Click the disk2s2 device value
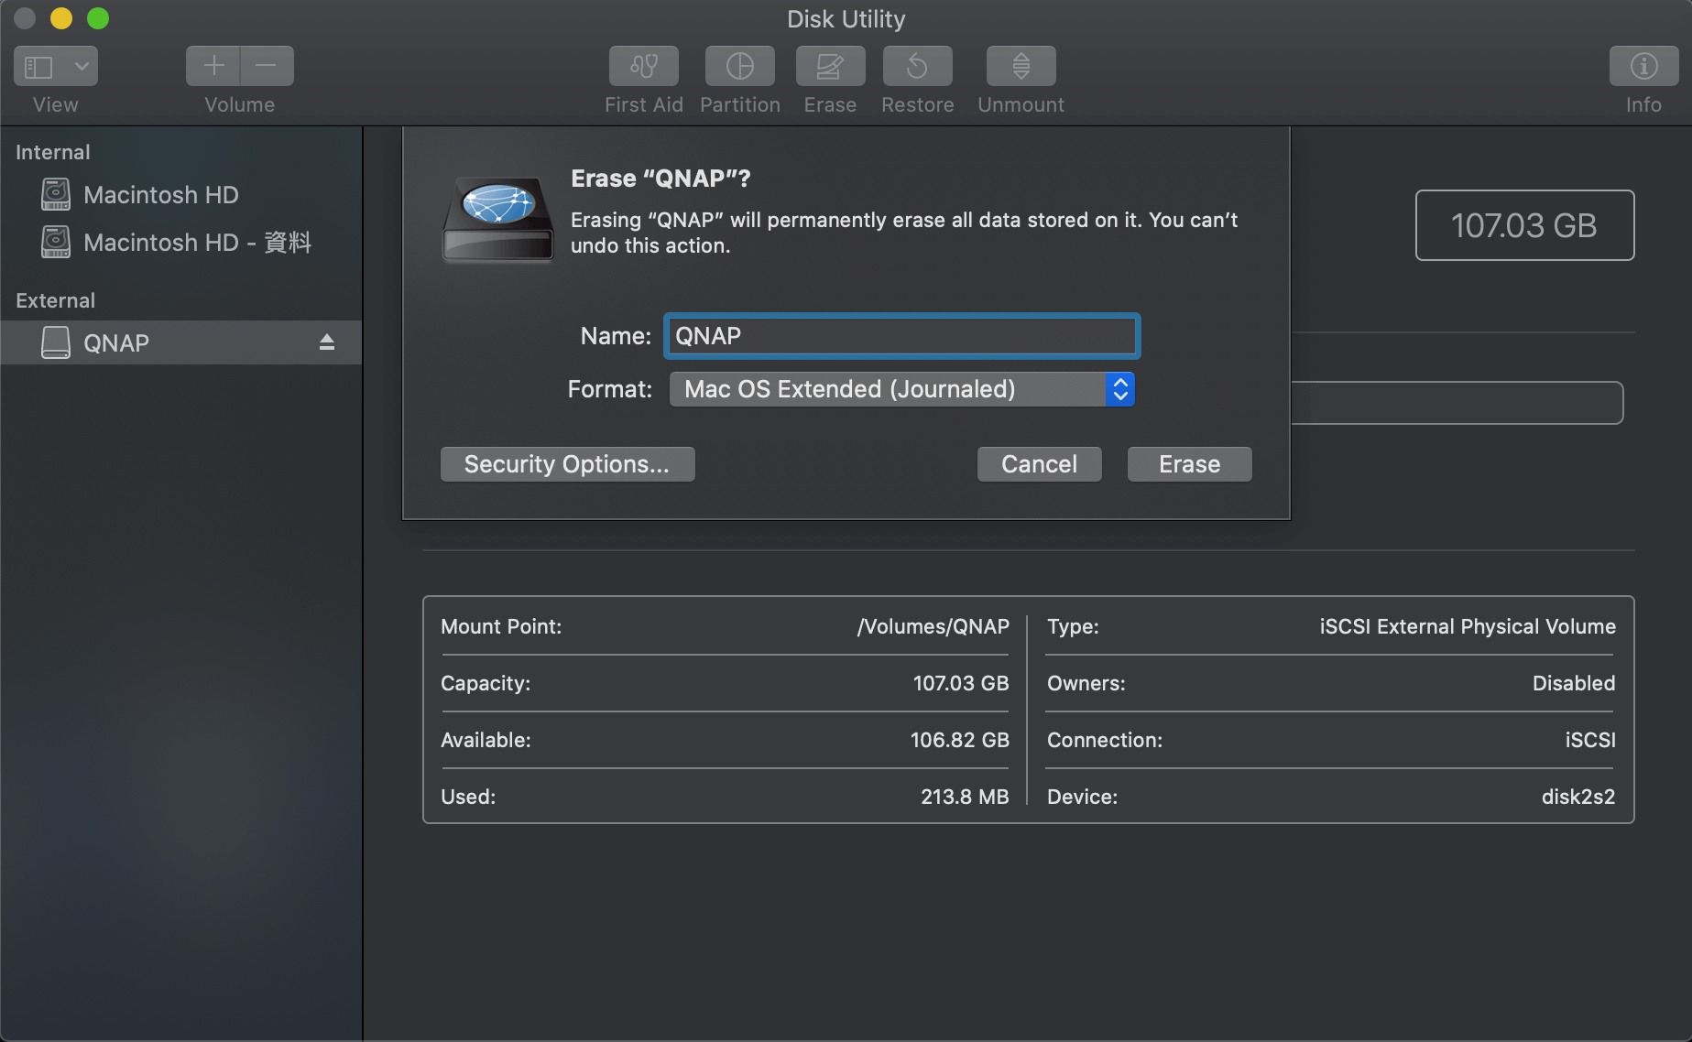1692x1042 pixels. point(1577,797)
